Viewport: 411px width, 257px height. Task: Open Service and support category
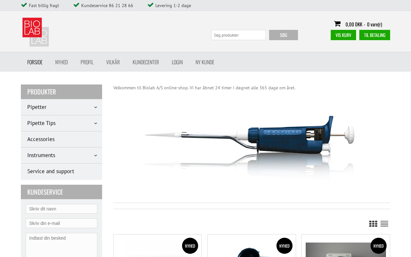point(61,172)
